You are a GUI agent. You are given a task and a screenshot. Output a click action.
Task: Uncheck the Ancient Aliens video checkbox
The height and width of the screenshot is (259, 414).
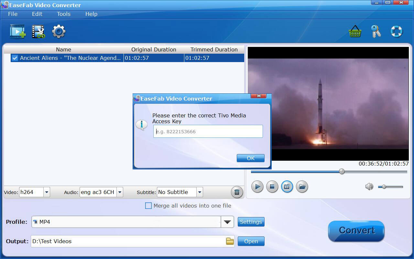(x=15, y=58)
